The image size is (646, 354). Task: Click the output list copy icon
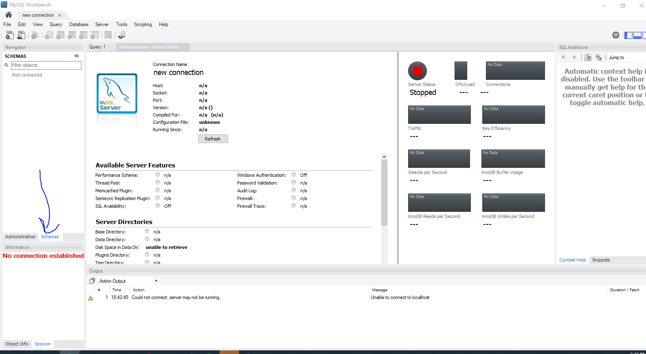click(x=92, y=281)
